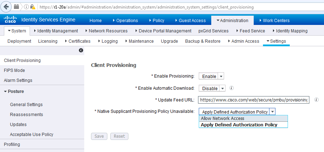The width and height of the screenshot is (324, 152).
Task: Open Posture Reassessments
Action: pos(26,115)
